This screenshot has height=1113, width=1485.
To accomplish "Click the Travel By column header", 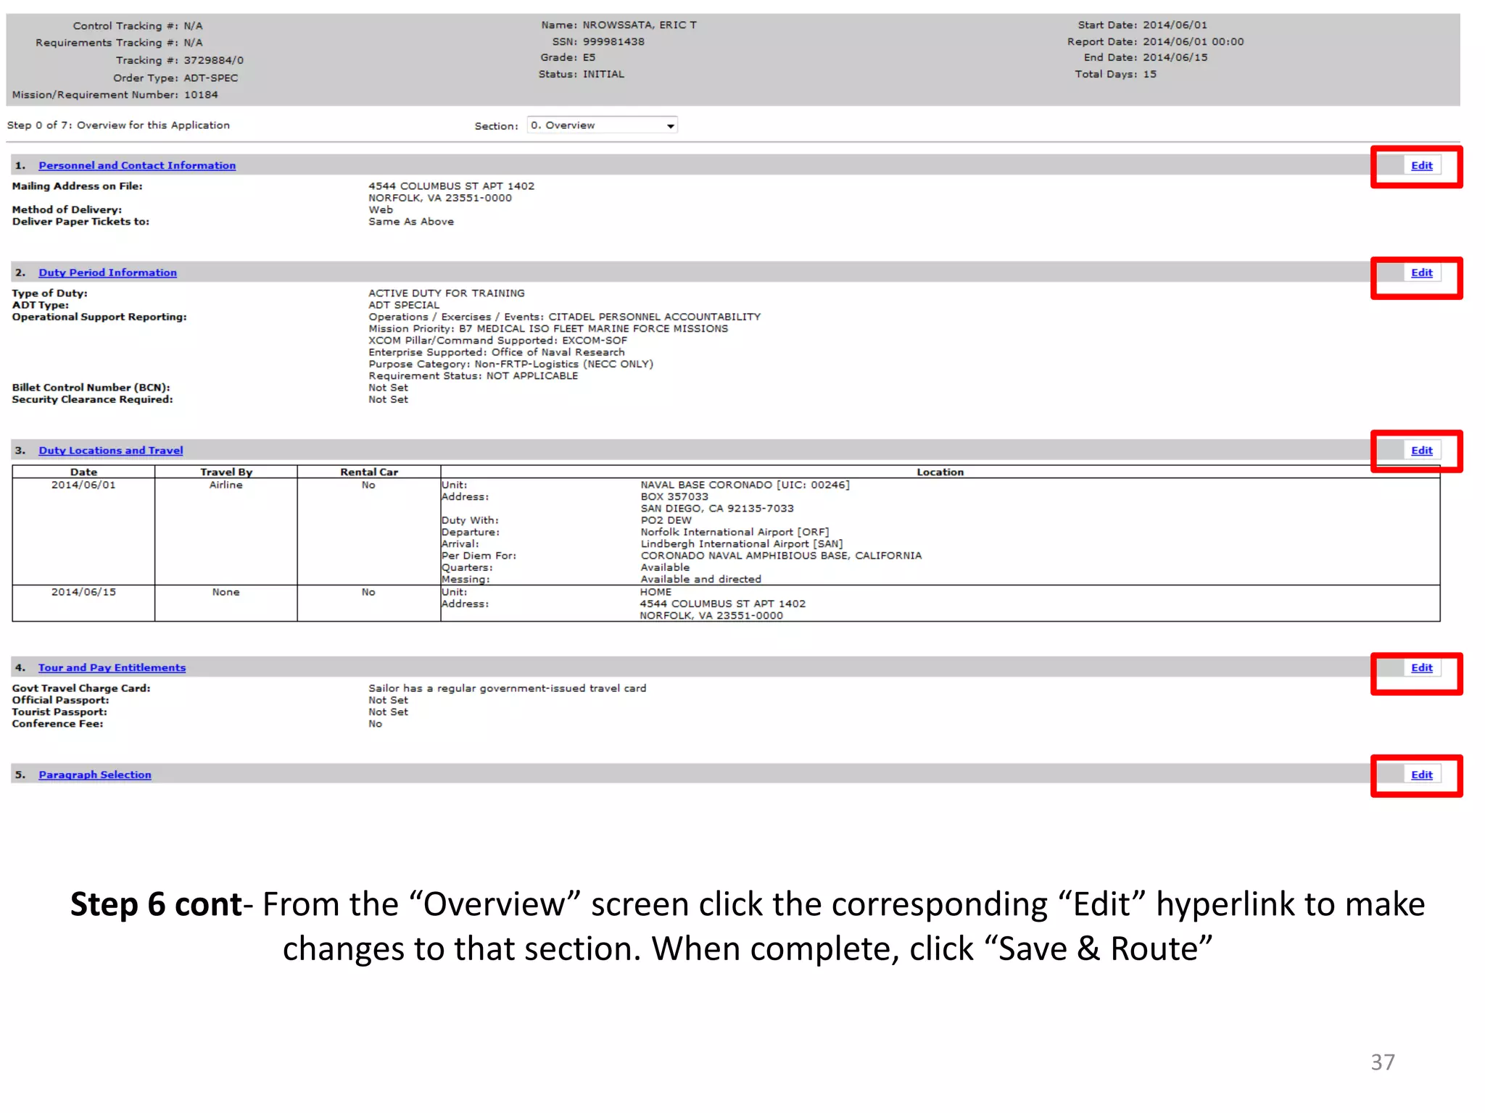I will (x=226, y=472).
